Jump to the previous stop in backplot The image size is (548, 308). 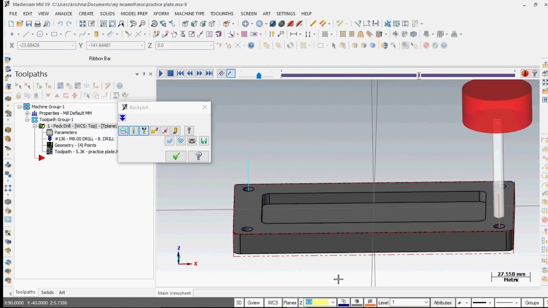click(x=180, y=74)
